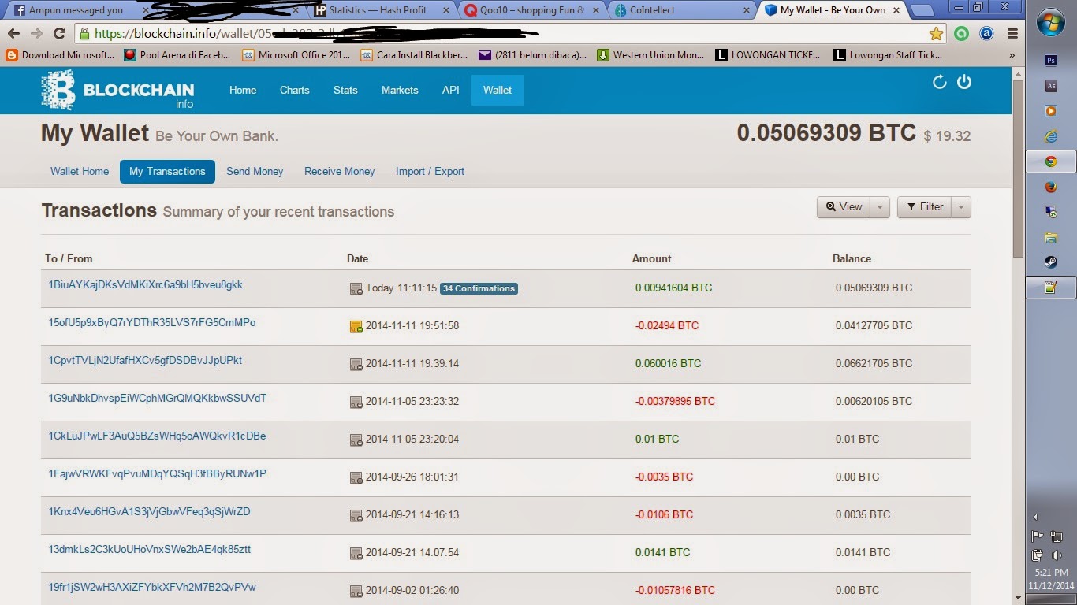Image resolution: width=1077 pixels, height=605 pixels.
Task: Click the Chrome taskbar icon
Action: [1050, 161]
